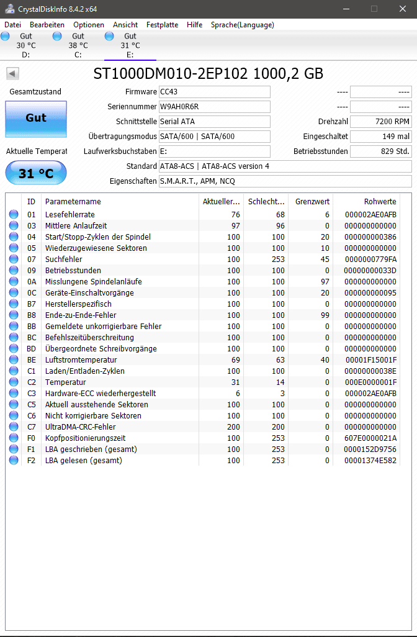Click status orb for Befehlszeitüberschreitung
This screenshot has height=637, width=417.
click(x=14, y=337)
